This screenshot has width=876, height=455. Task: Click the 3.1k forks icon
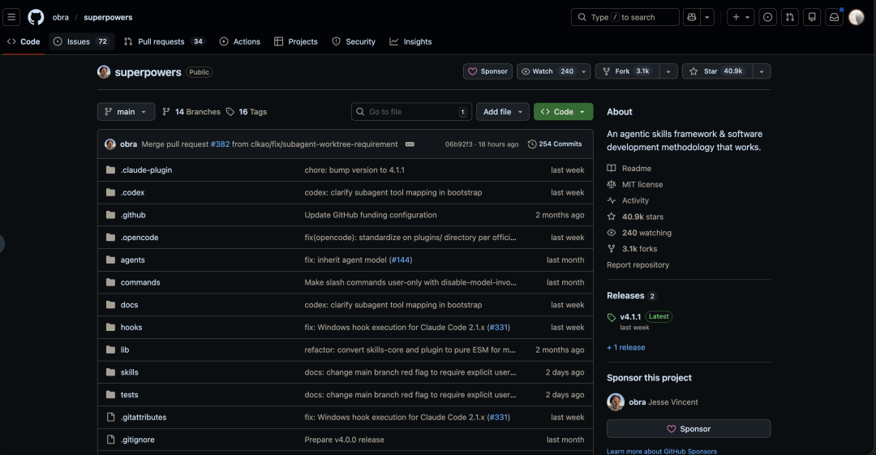(612, 249)
